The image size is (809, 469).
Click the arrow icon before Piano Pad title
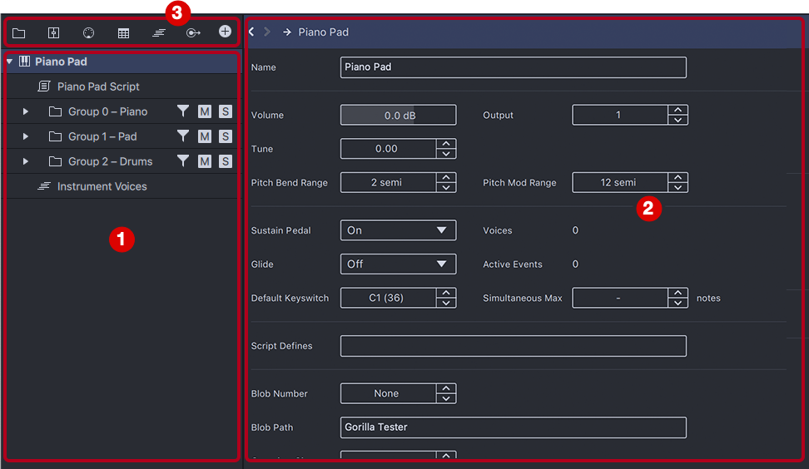287,32
